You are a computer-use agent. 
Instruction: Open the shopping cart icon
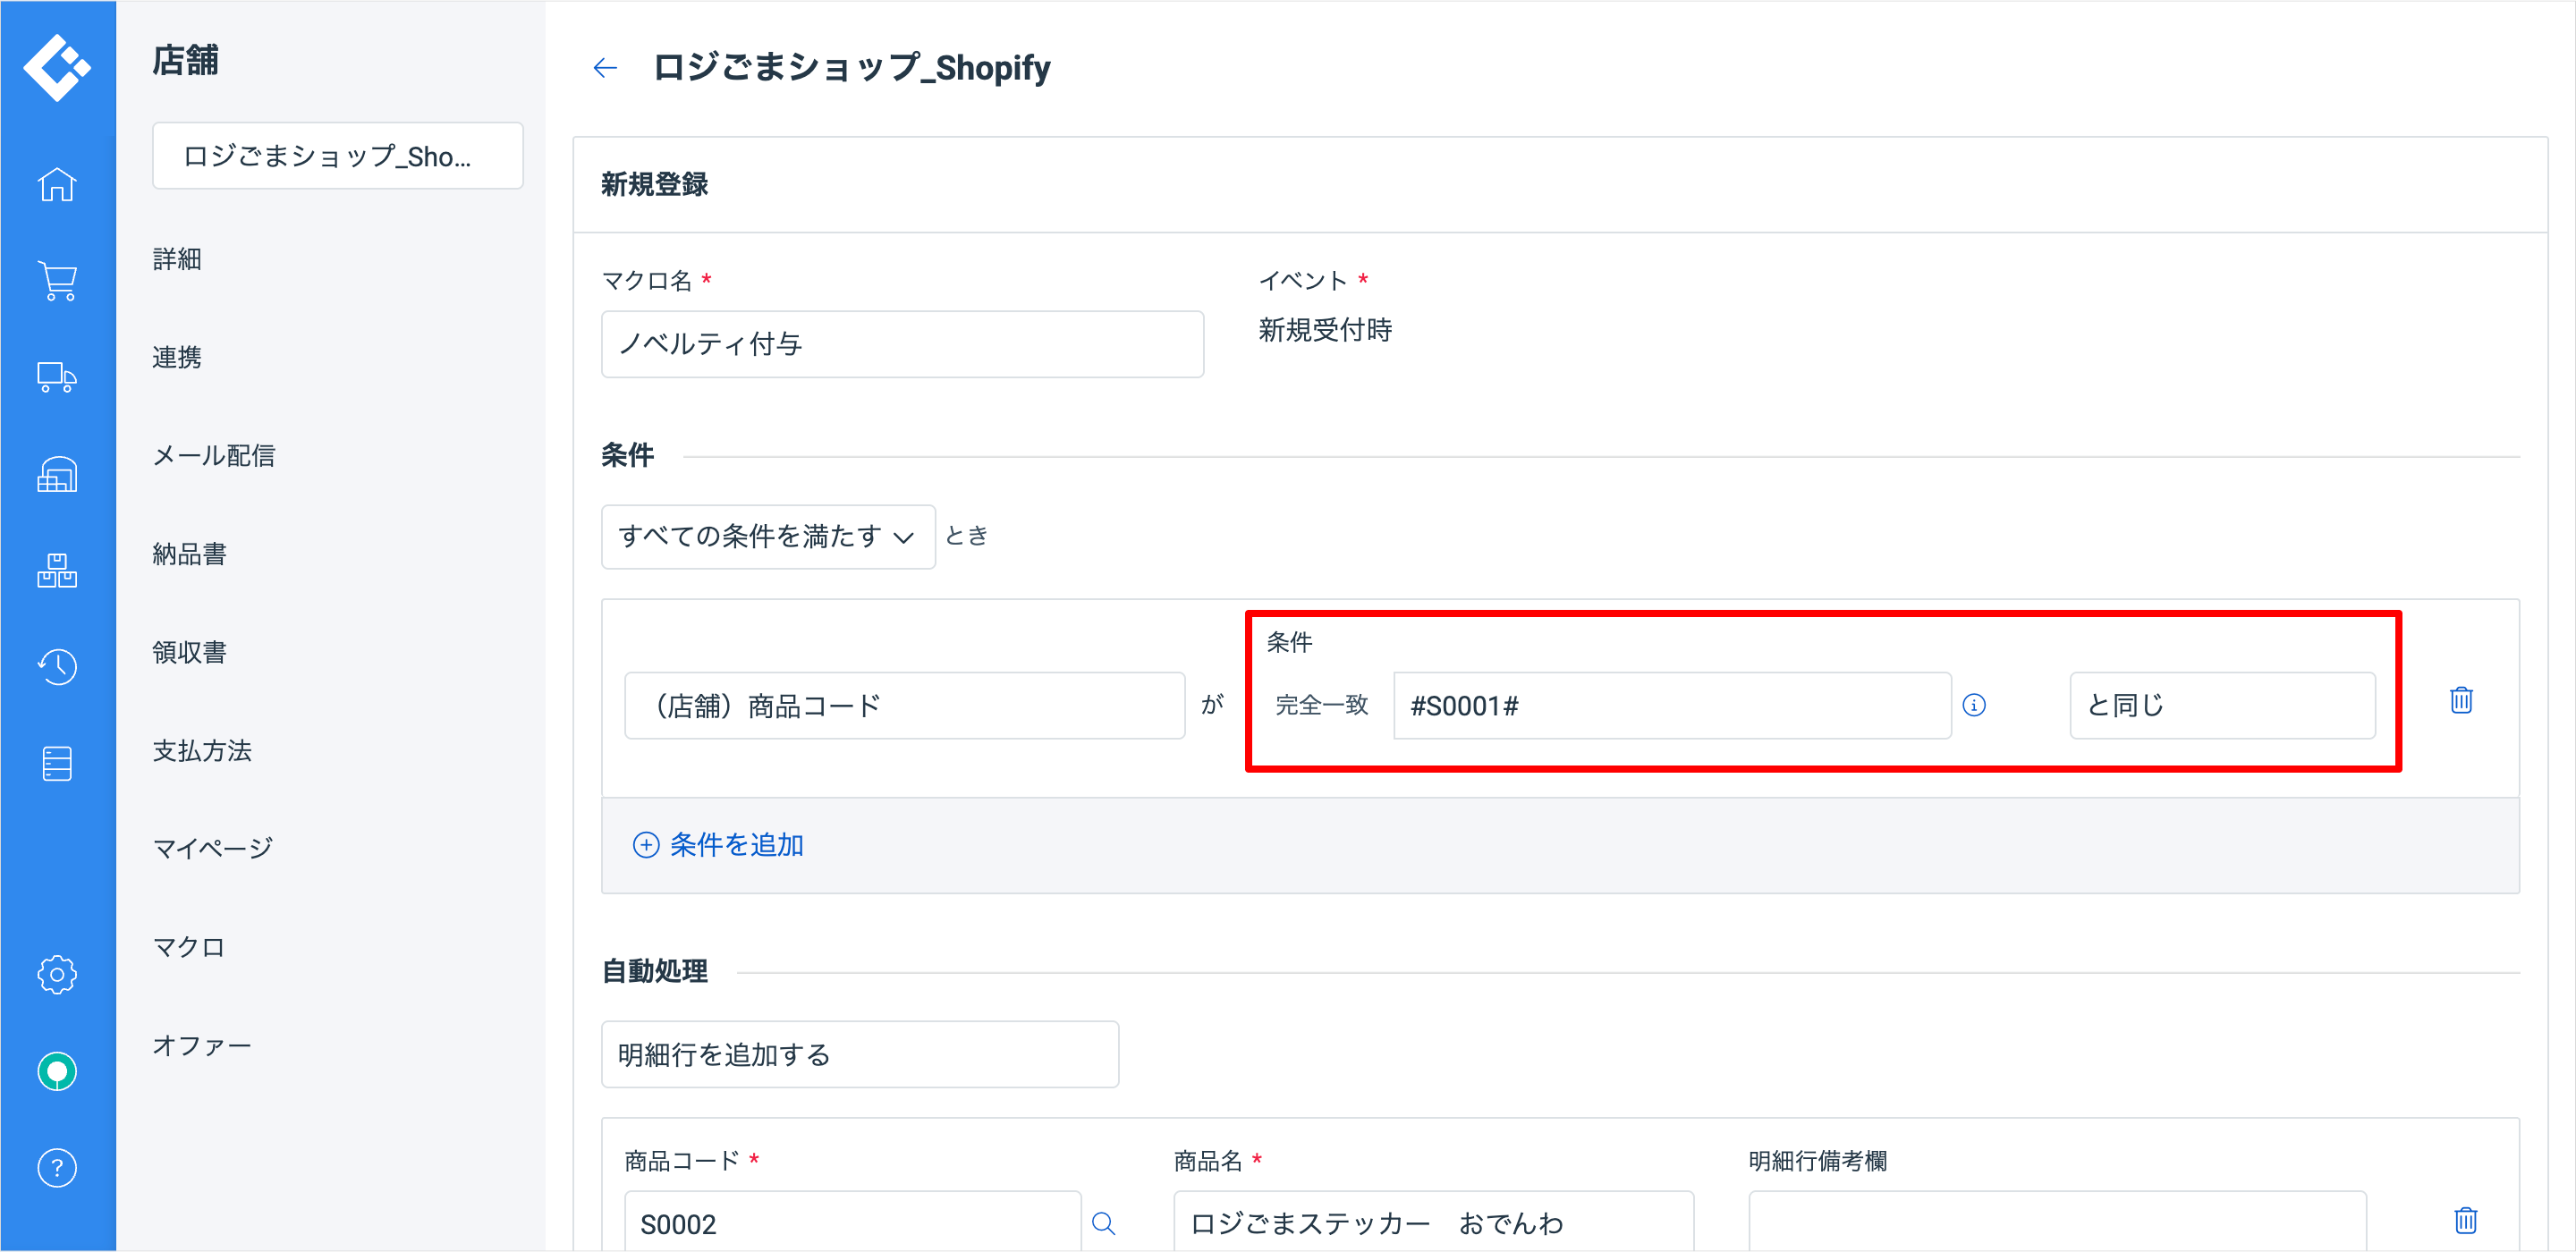pos(57,281)
